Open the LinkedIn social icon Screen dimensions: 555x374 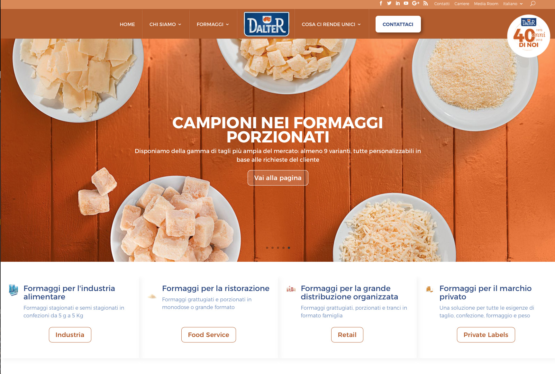point(398,3)
